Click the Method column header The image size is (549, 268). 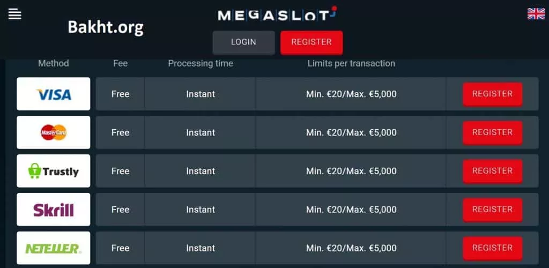coord(54,63)
